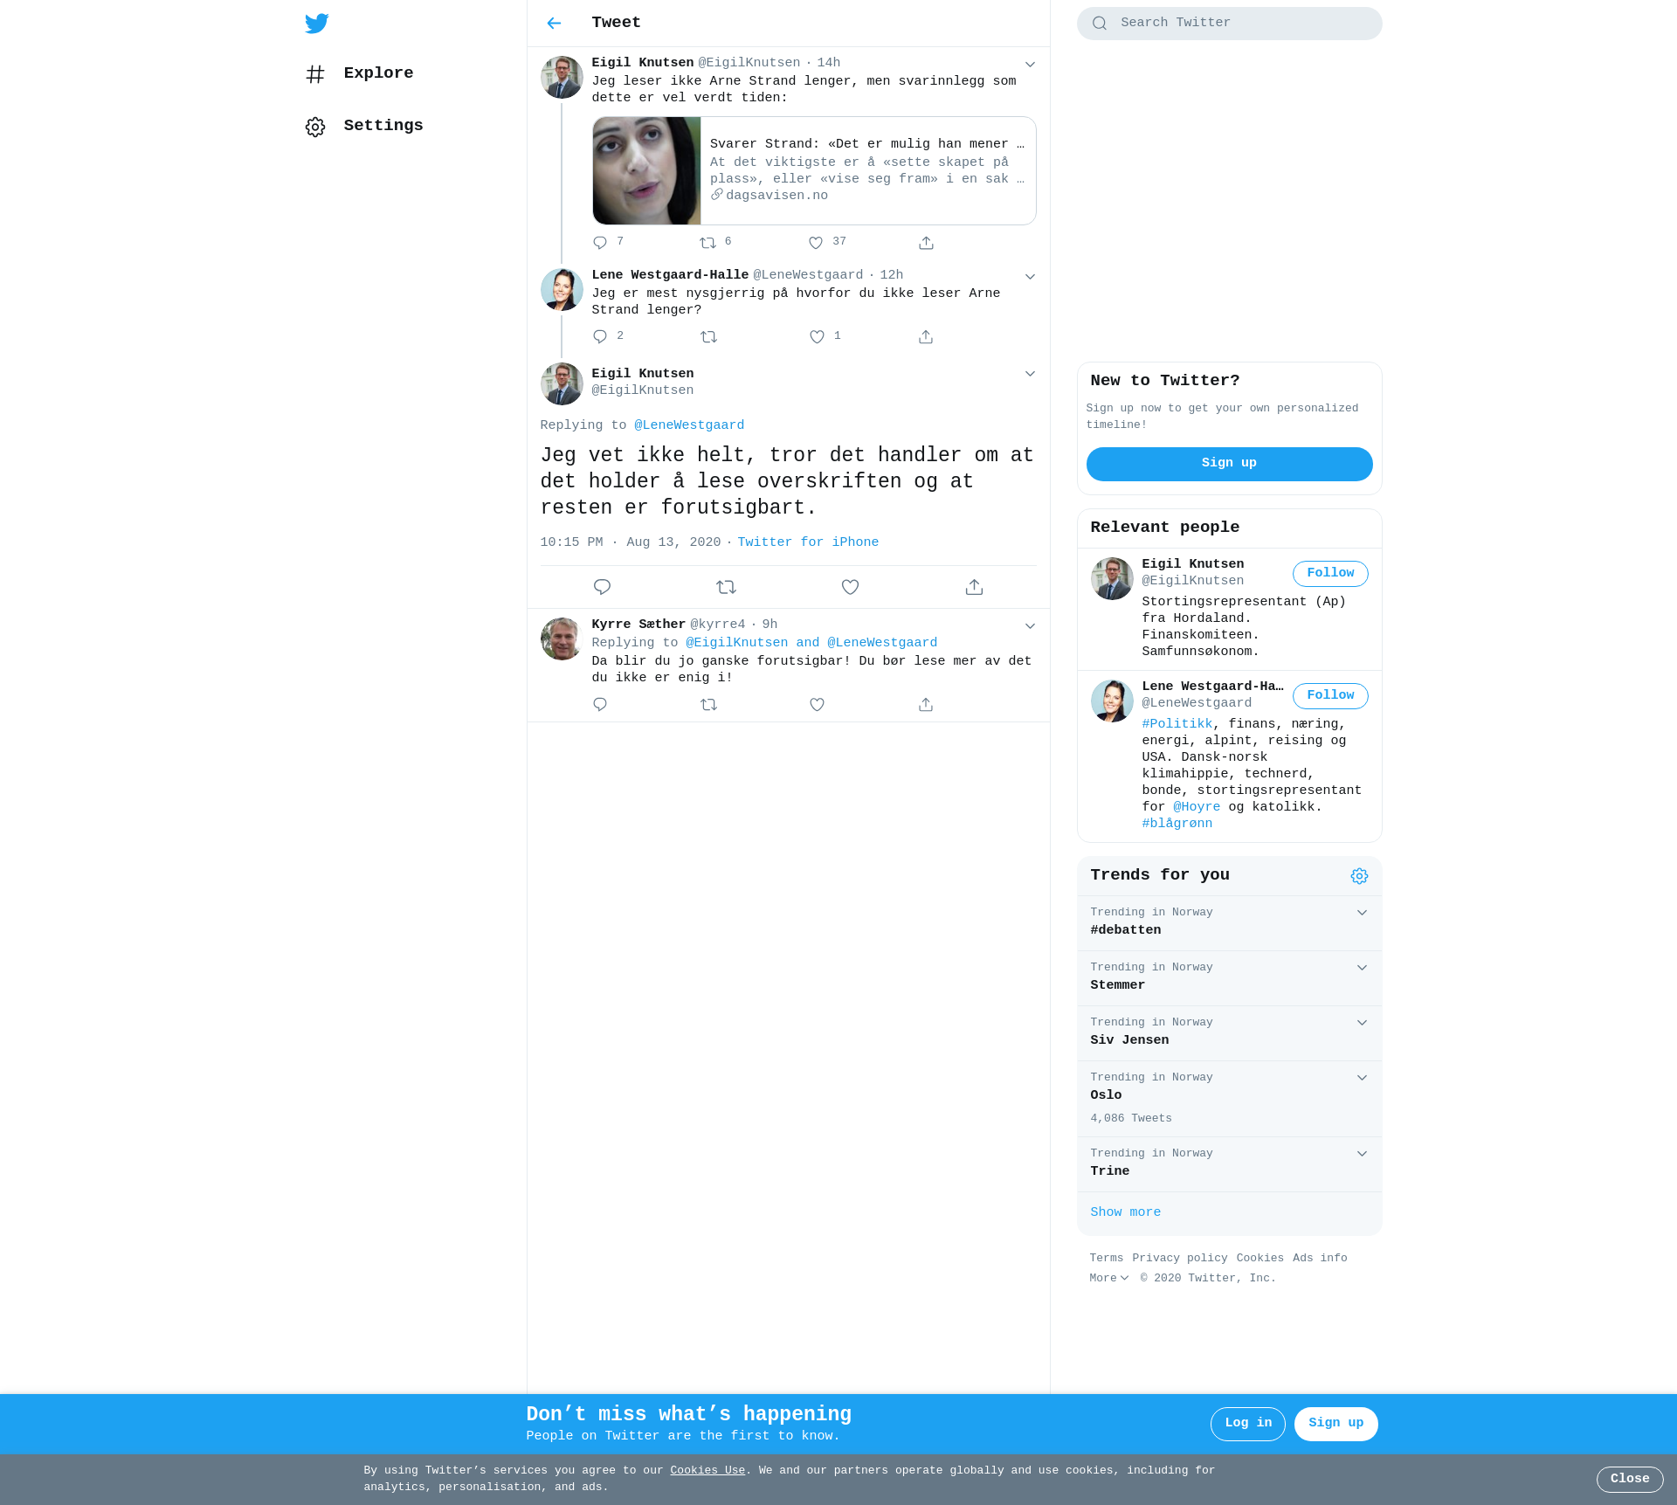Click the Search Twitter field

(1229, 24)
